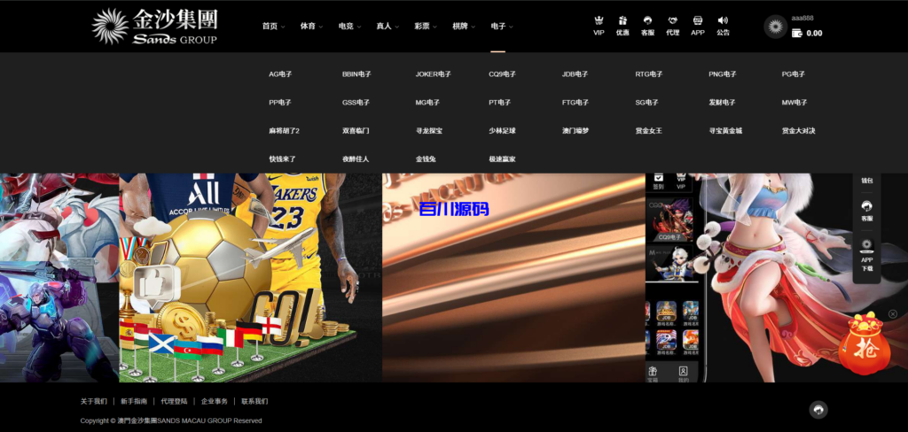Viewport: 908px width, 432px height.
Task: Expand the 体育 dropdown menu
Action: (310, 27)
